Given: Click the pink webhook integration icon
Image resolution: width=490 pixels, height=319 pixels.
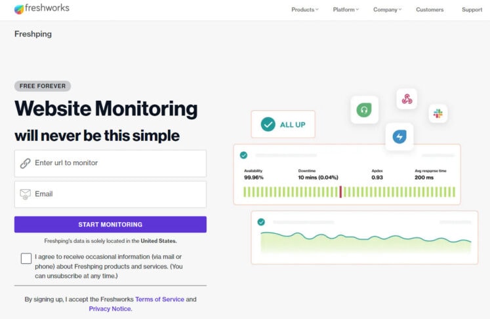Looking at the screenshot, I should (407, 99).
